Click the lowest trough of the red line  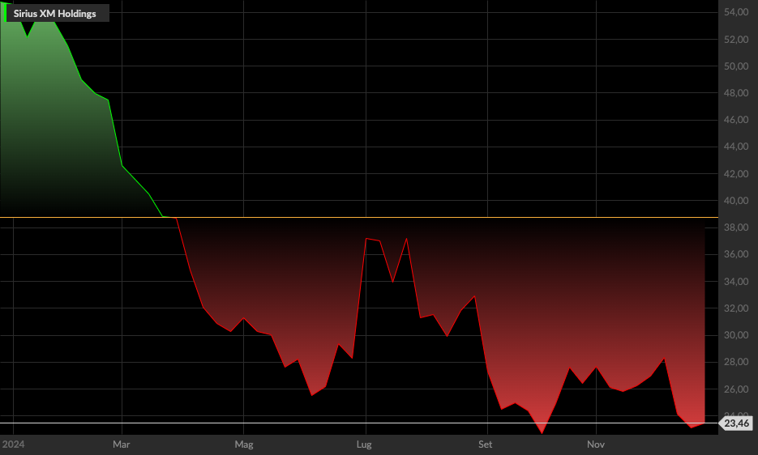tap(542, 433)
